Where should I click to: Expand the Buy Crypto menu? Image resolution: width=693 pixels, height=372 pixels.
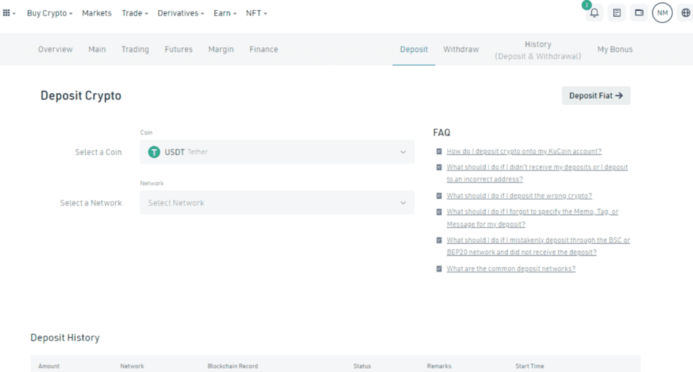[49, 13]
